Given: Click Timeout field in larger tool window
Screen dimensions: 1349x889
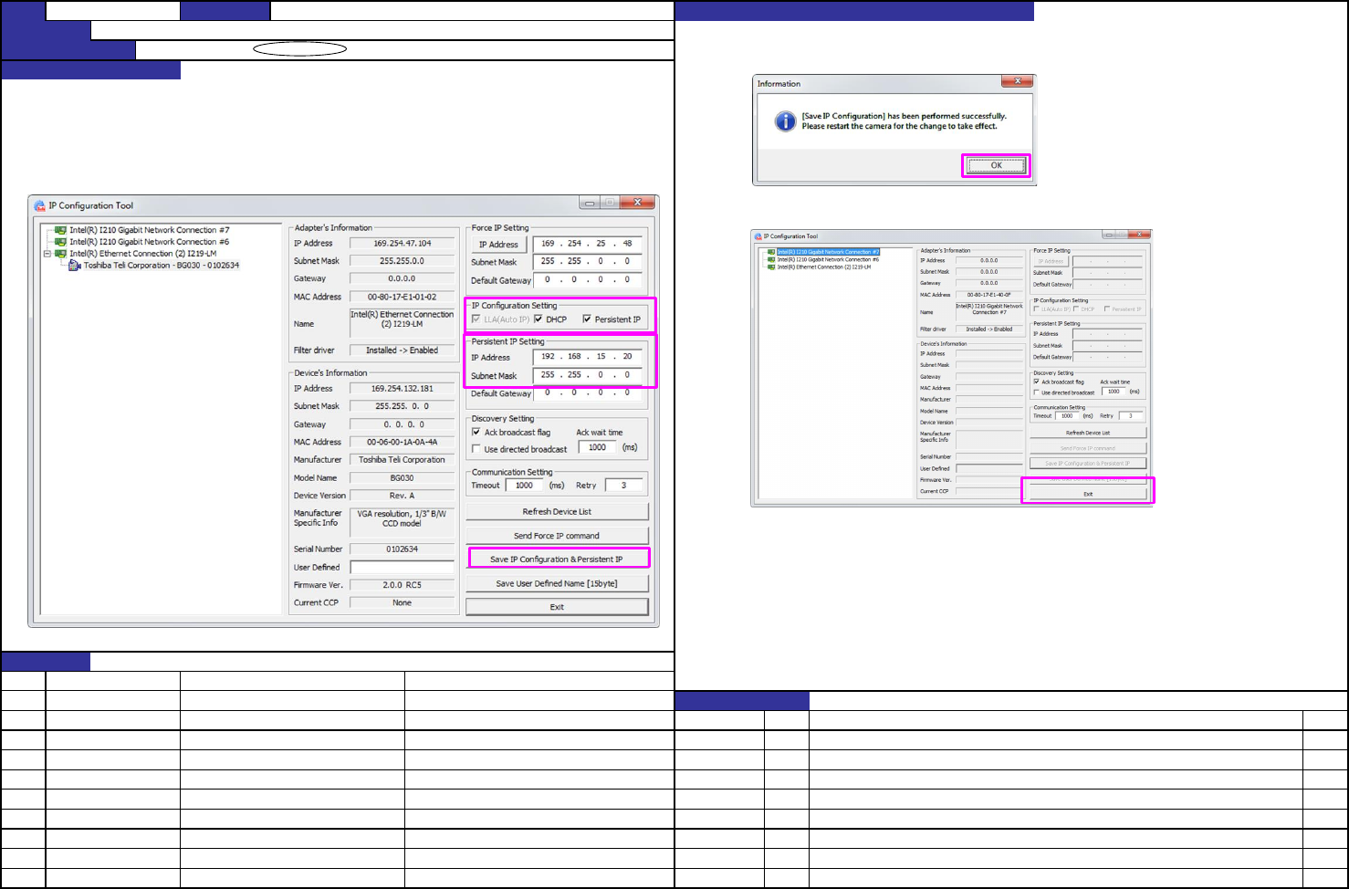Looking at the screenshot, I should point(524,486).
